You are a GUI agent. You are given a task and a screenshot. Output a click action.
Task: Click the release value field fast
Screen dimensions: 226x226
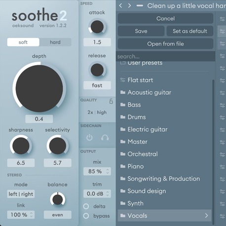pyautogui.click(x=97, y=85)
